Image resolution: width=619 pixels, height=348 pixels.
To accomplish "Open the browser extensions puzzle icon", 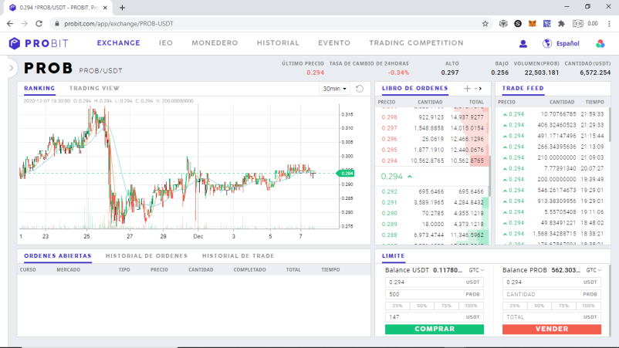I will tap(561, 24).
